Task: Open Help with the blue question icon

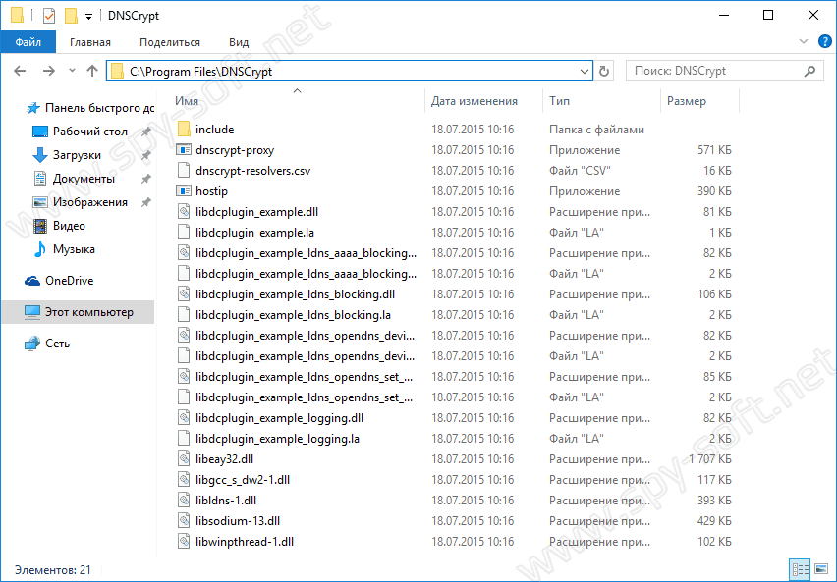Action: coord(825,41)
